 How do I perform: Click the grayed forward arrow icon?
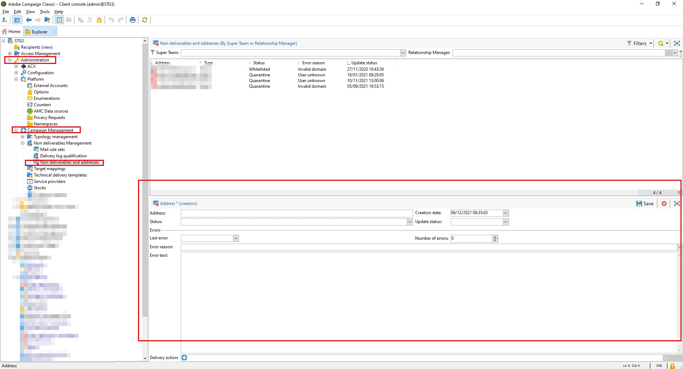pos(38,20)
